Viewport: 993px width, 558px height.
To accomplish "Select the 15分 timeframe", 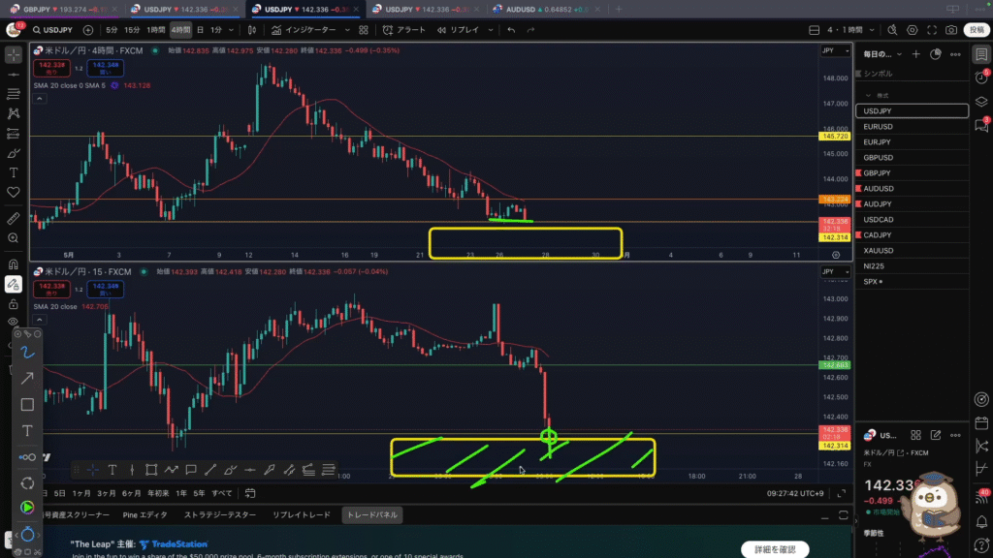I will pos(132,30).
